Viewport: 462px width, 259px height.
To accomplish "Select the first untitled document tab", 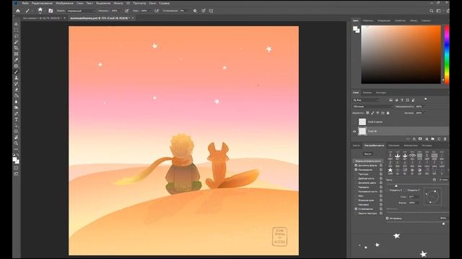I will [x=42, y=18].
